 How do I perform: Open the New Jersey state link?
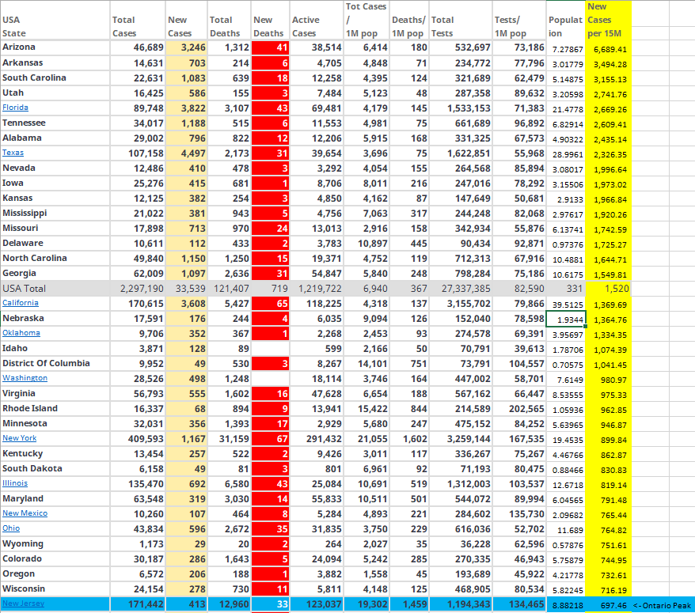tap(23, 604)
